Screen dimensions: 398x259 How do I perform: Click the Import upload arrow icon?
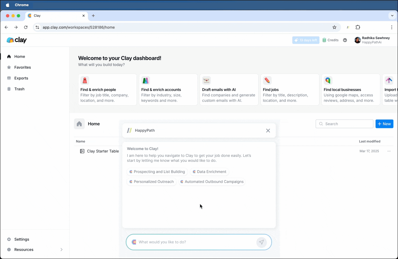pyautogui.click(x=389, y=80)
